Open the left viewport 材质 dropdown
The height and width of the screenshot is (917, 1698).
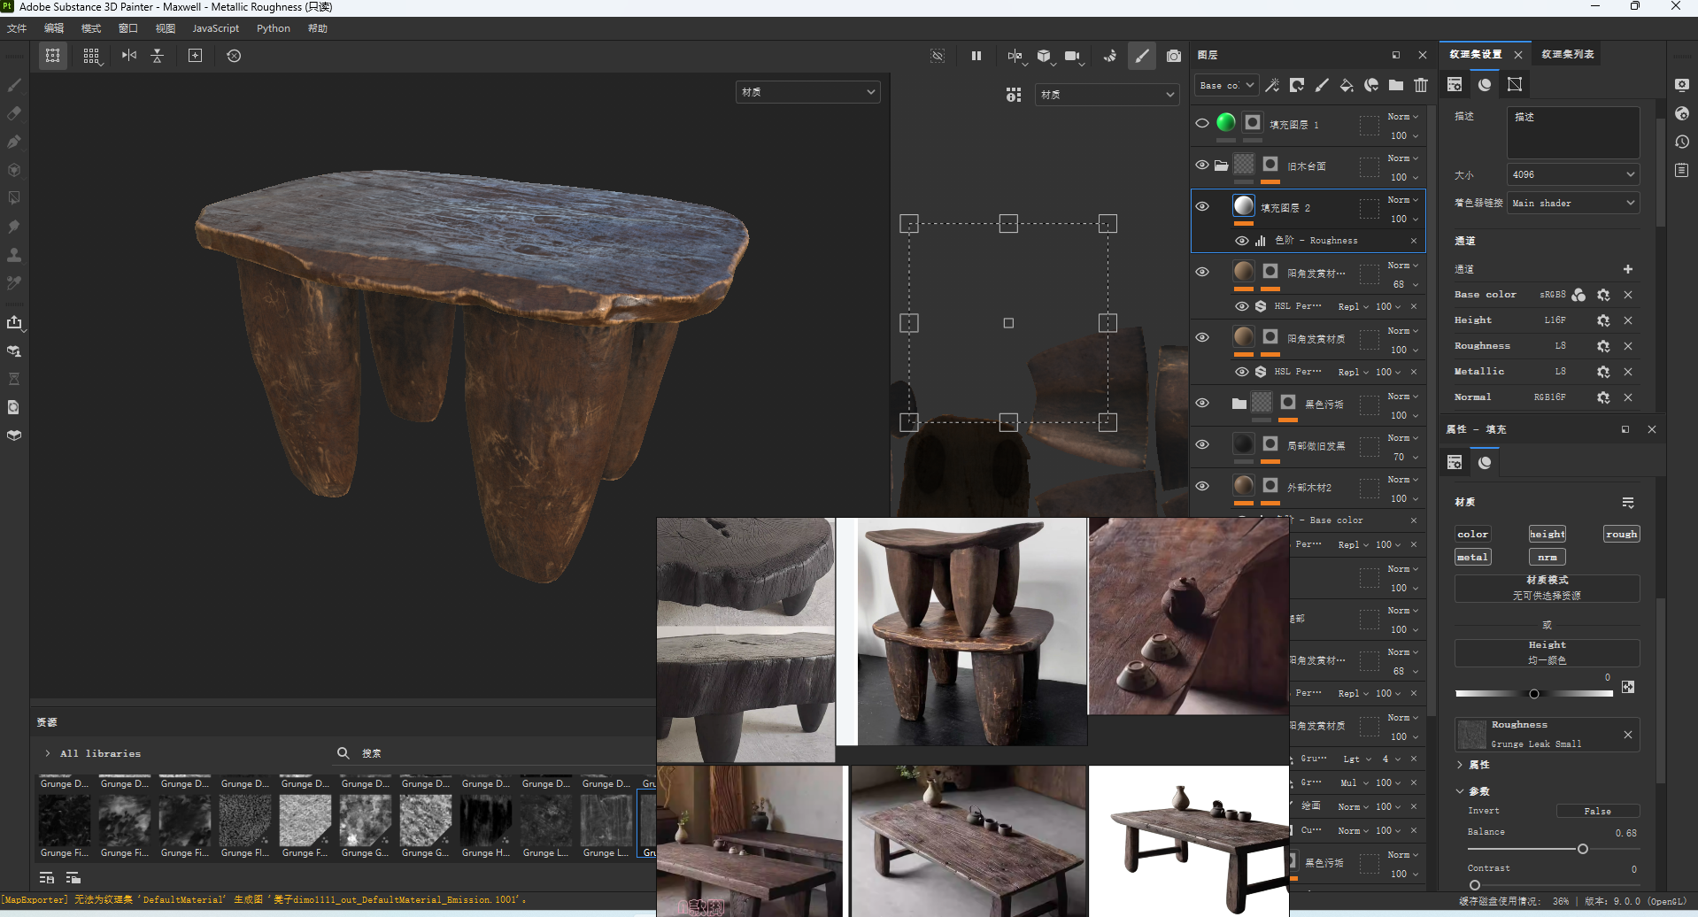click(808, 92)
